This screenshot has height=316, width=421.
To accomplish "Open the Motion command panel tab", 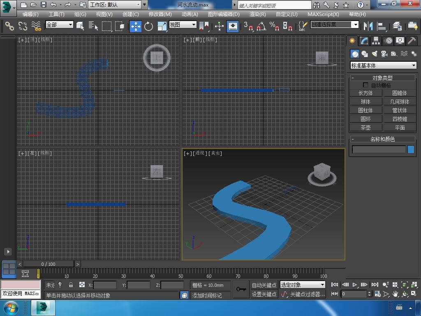I will click(x=388, y=41).
